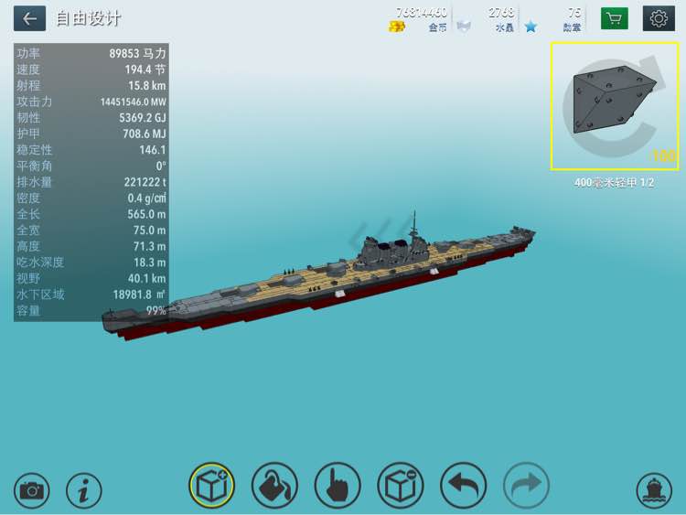Select the paint bucket tool
The image size is (686, 515).
coord(274,485)
